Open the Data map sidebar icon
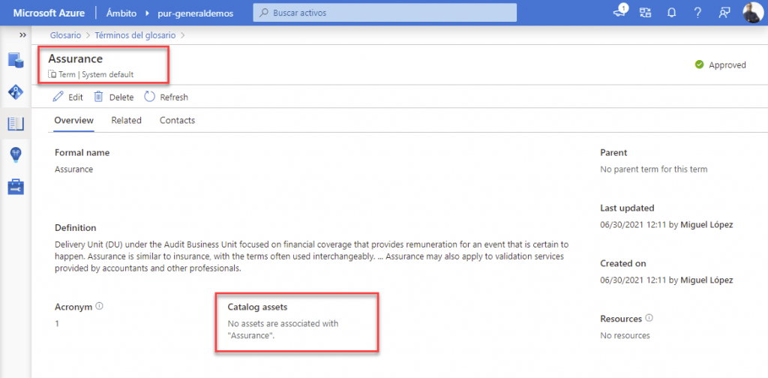768x378 pixels. (x=16, y=92)
